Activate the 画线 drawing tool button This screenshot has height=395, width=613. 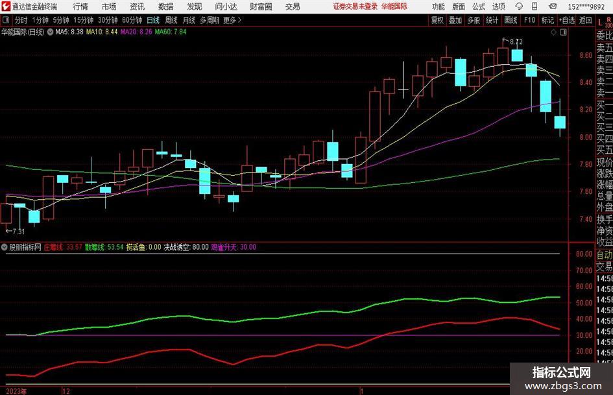511,20
